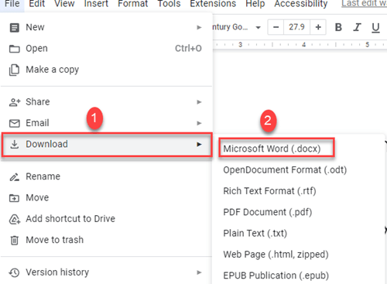Download as Rich Text Format (.rtf)
387x284 pixels.
[x=269, y=191]
